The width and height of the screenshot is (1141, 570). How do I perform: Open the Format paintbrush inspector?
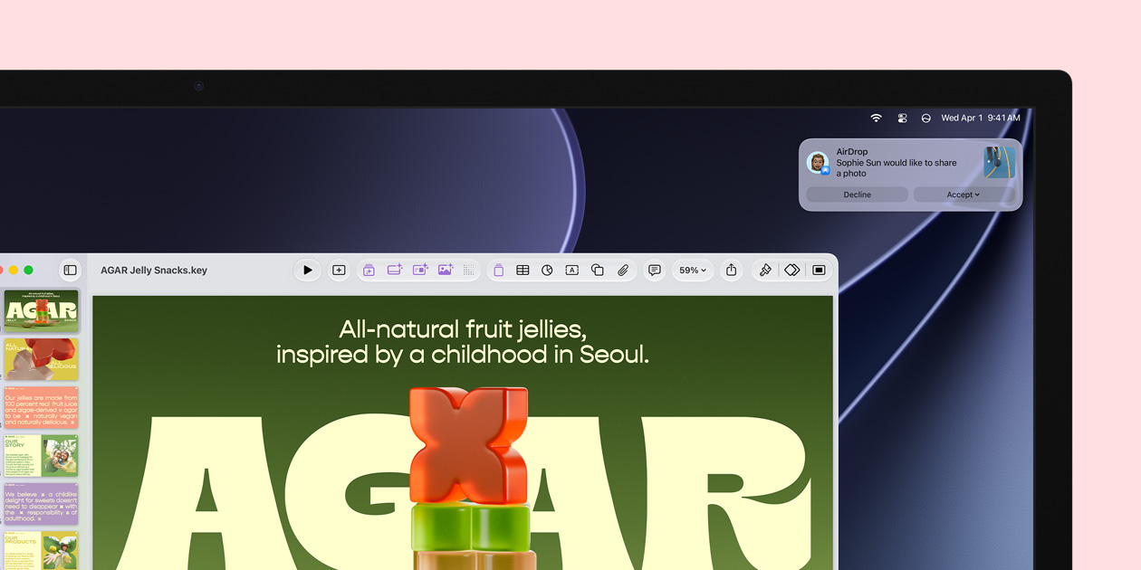(x=765, y=271)
